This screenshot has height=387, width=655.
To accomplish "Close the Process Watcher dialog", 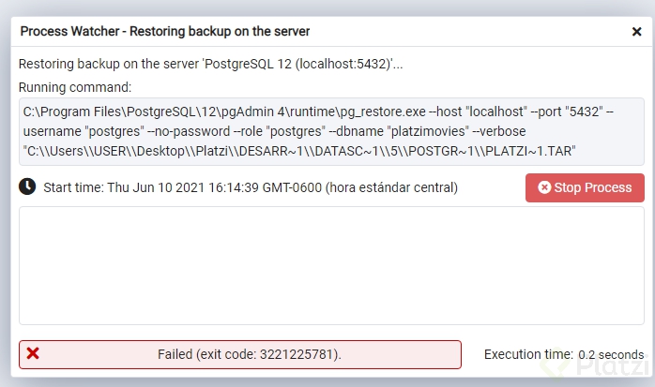I will point(636,31).
